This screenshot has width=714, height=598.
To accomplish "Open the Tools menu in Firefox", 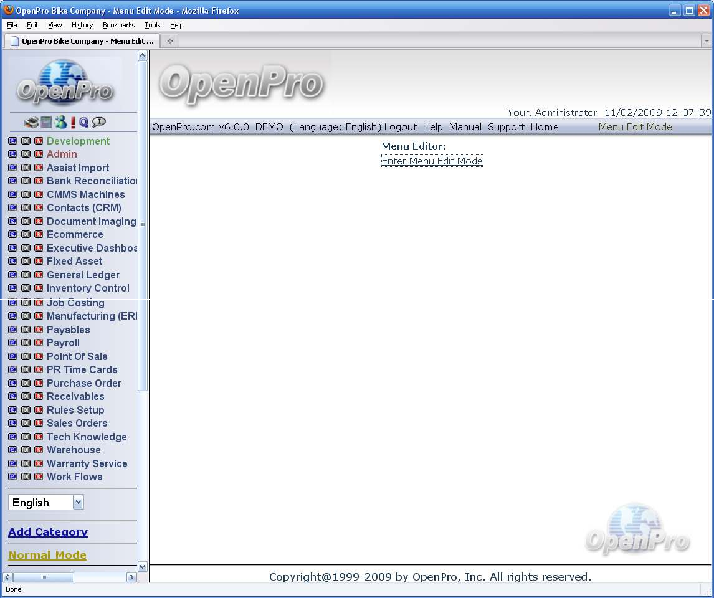I will (152, 25).
